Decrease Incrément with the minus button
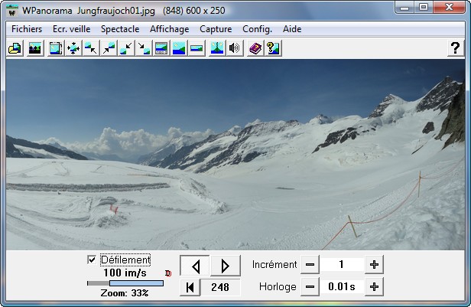This screenshot has width=471, height=307. (310, 265)
